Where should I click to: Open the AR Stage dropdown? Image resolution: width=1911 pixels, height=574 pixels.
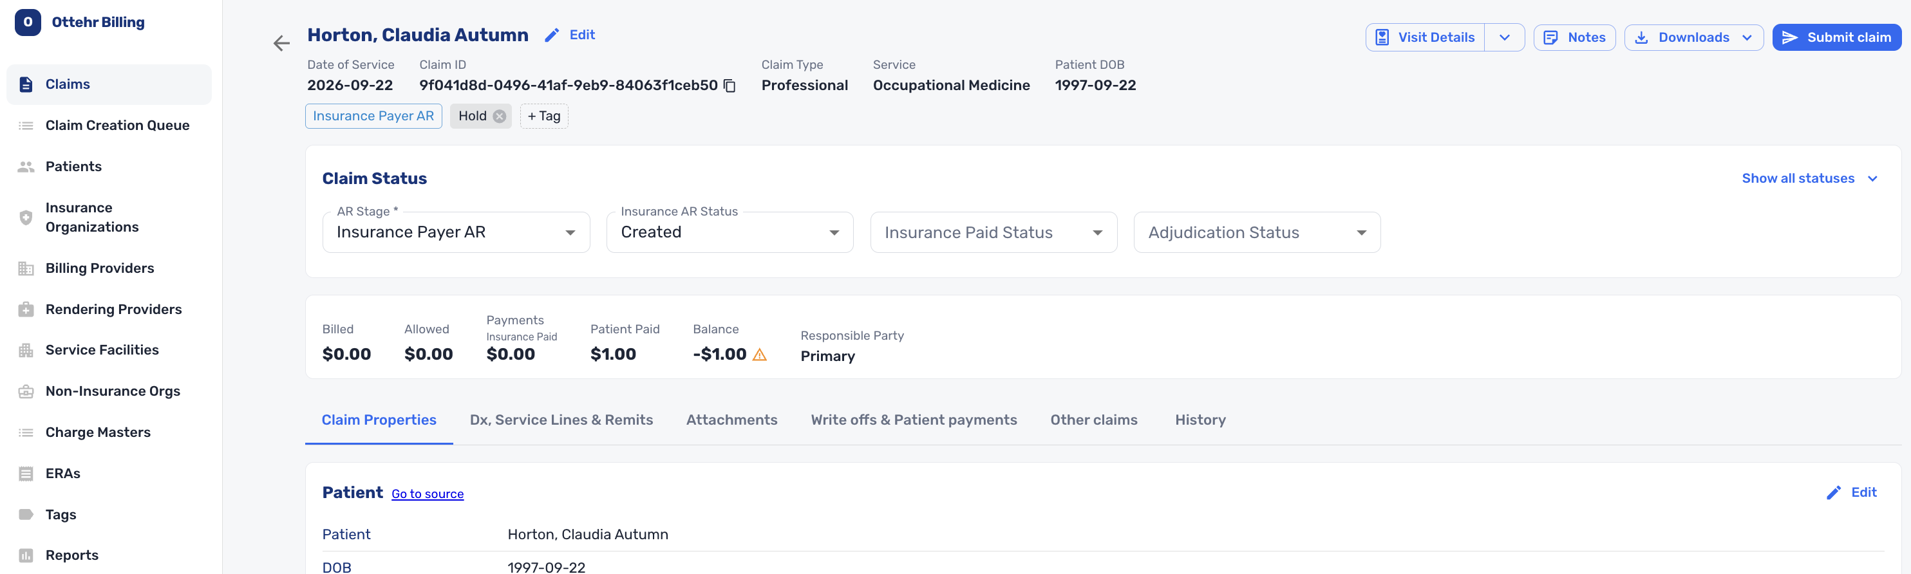tap(457, 233)
